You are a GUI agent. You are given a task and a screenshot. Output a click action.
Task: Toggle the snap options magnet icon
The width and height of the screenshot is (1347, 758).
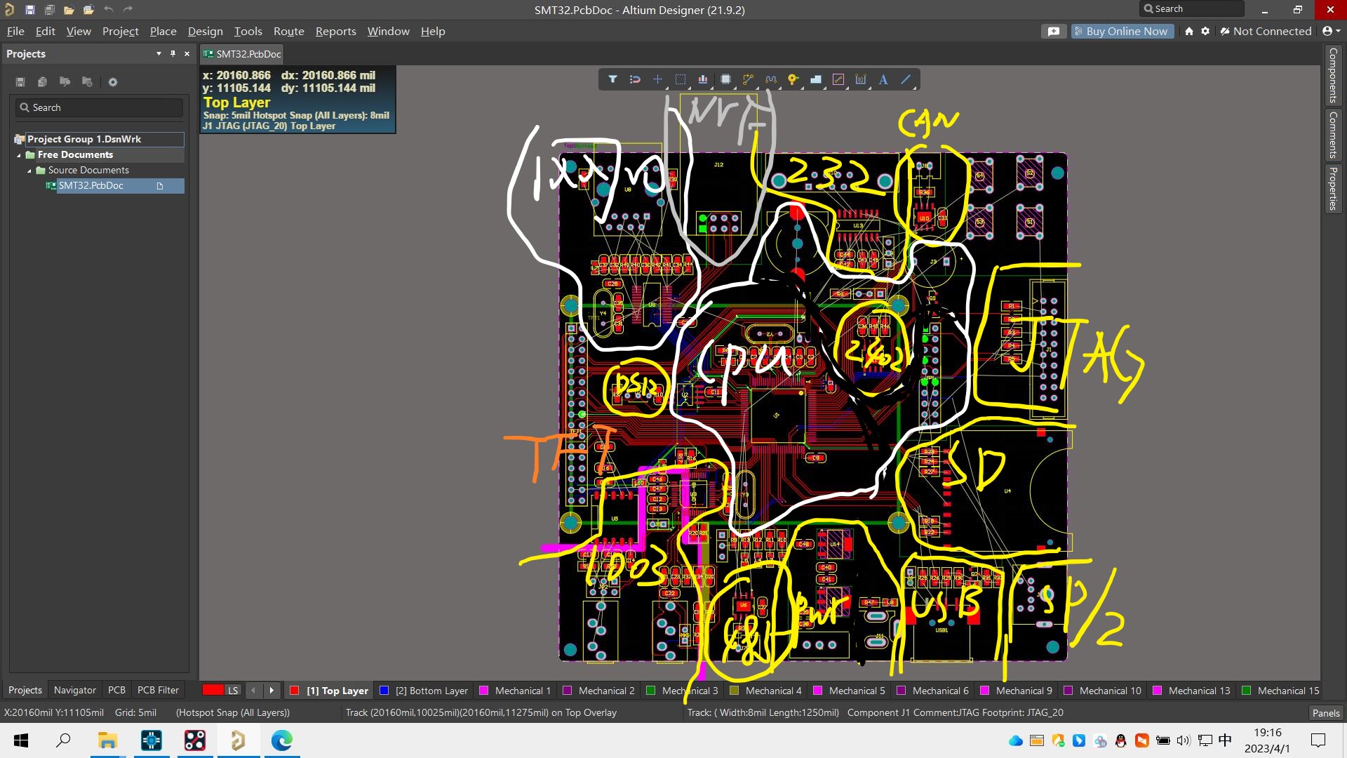tap(635, 79)
